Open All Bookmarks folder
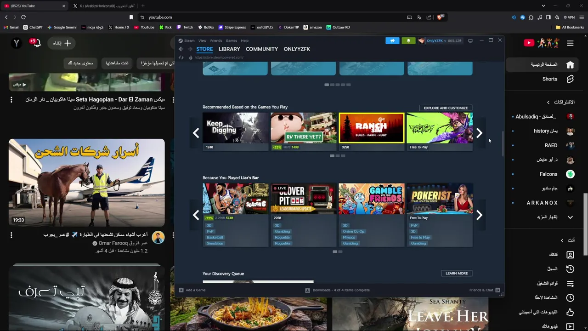The image size is (588, 331). point(570,28)
